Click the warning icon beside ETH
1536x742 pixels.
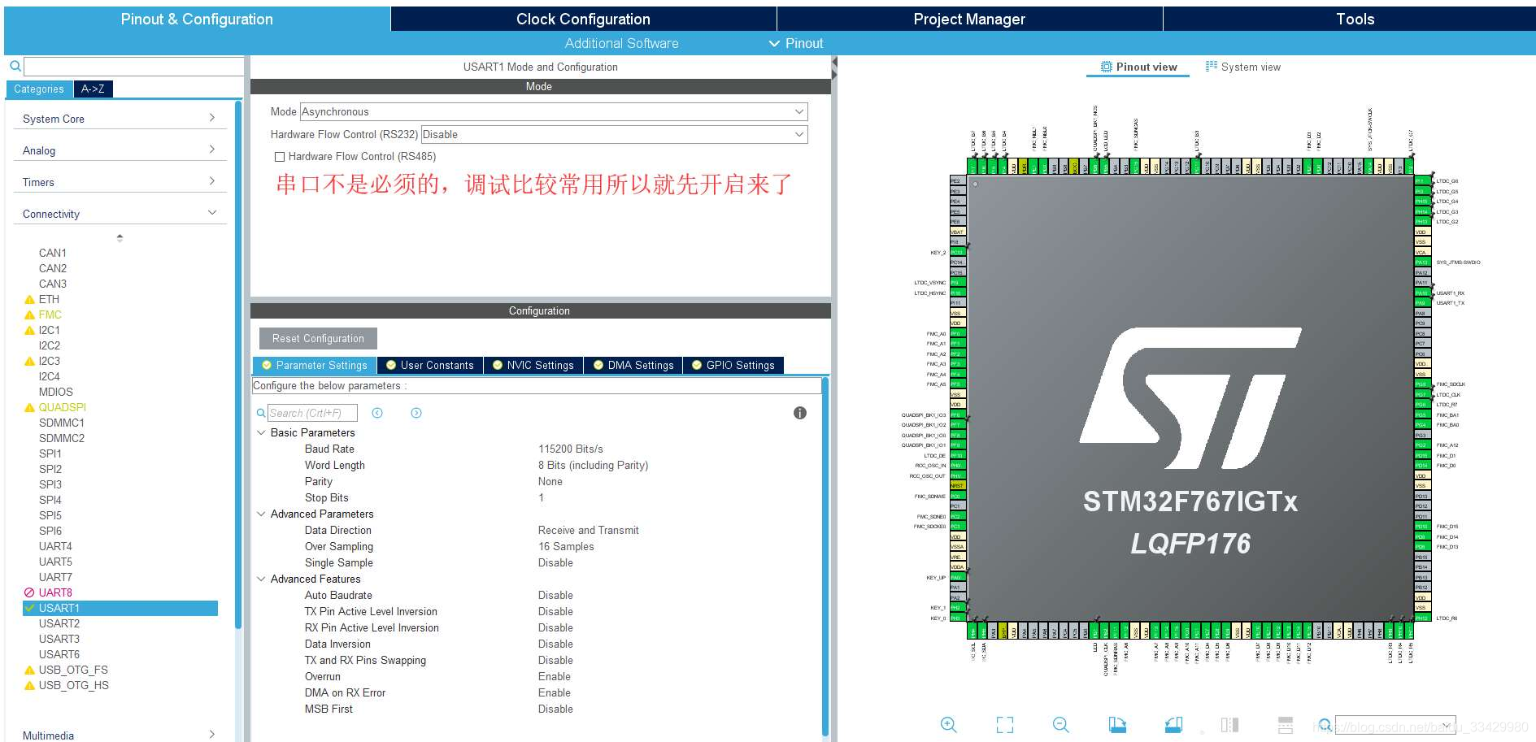coord(30,300)
